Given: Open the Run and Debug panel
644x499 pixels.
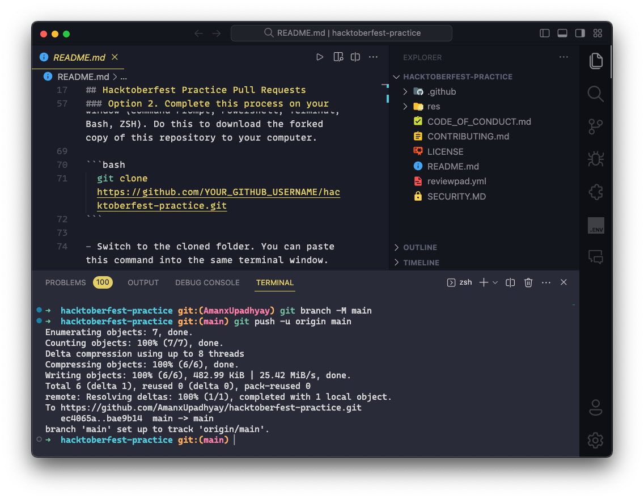Looking at the screenshot, I should 595,159.
